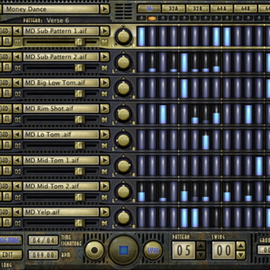The height and width of the screenshot is (270, 270).
Task: Start recording with the round record button
Action: click(94, 250)
